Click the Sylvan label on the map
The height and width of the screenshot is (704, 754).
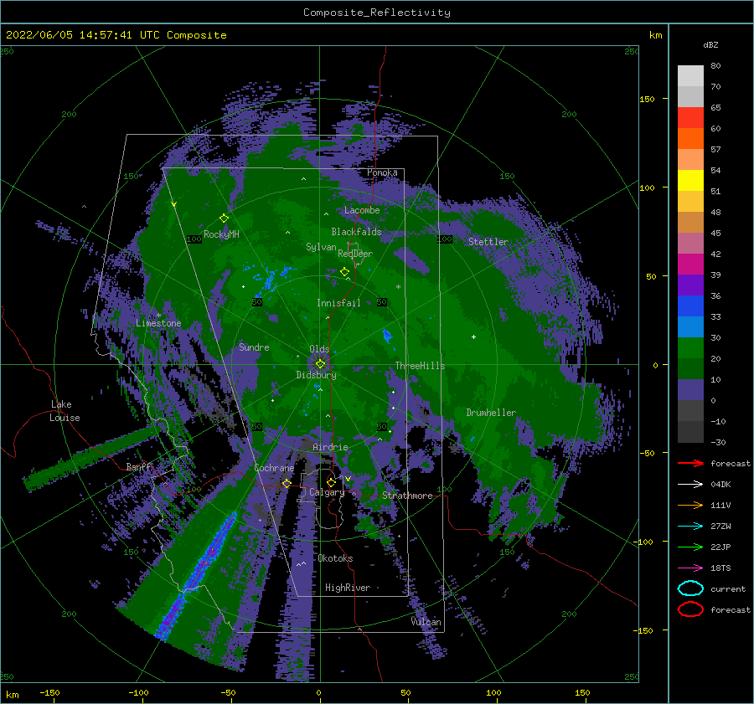tap(321, 247)
